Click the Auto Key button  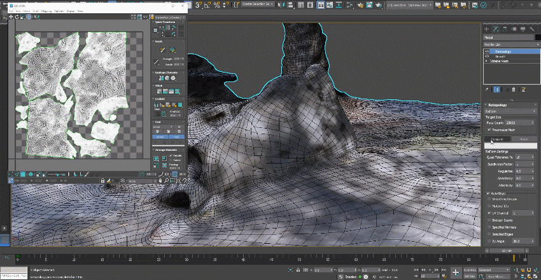[470, 270]
